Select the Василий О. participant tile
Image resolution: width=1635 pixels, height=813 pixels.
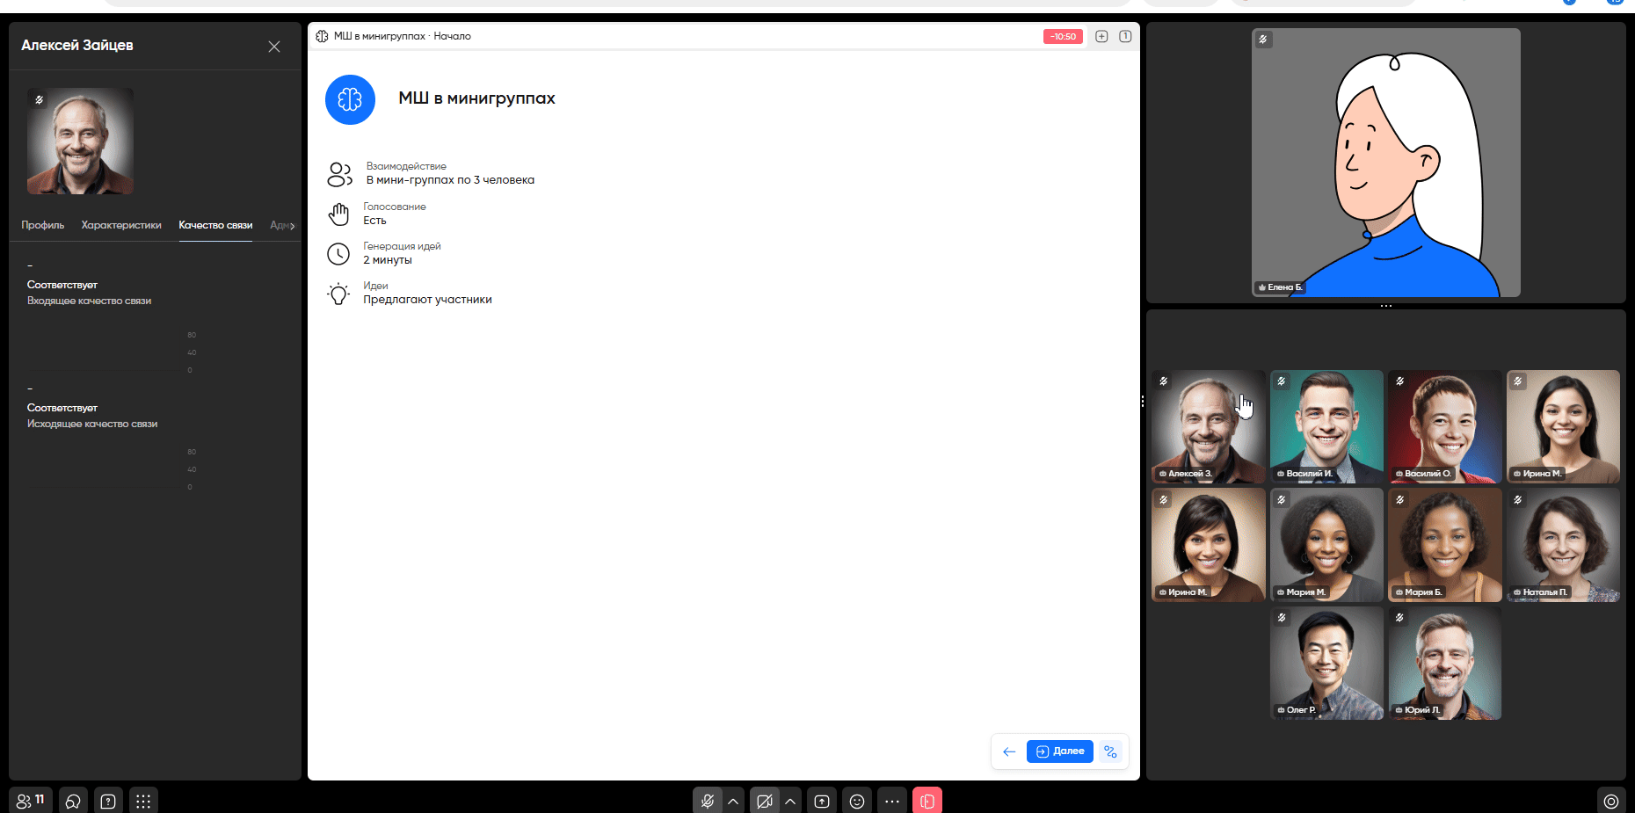coord(1445,426)
